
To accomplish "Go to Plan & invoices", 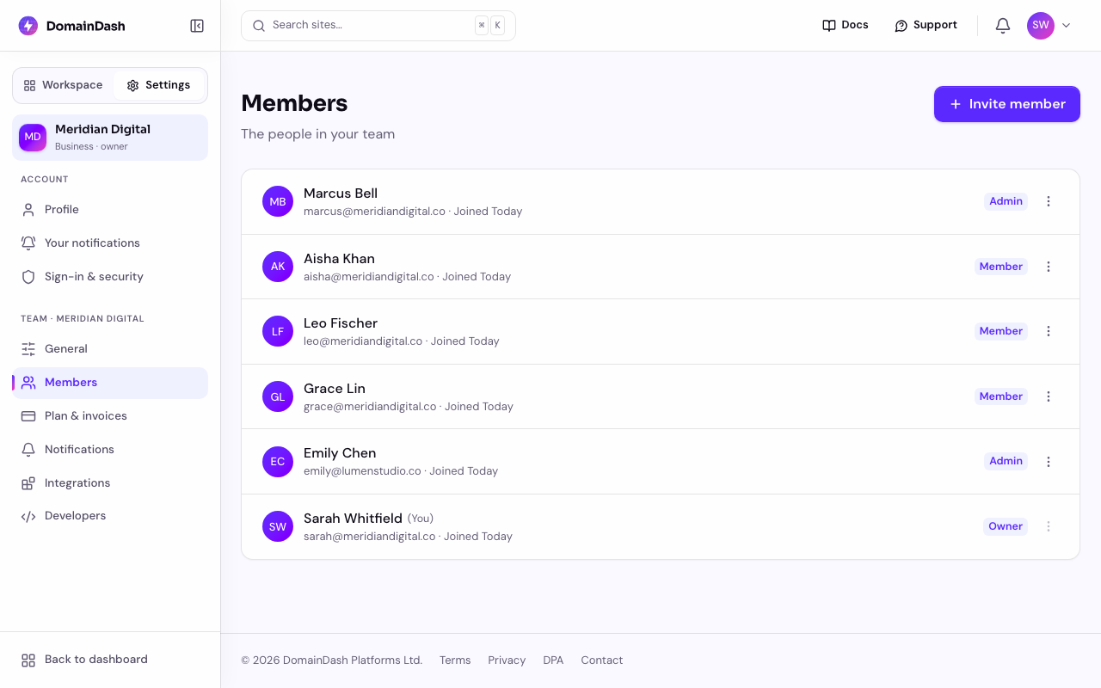I will 110,416.
